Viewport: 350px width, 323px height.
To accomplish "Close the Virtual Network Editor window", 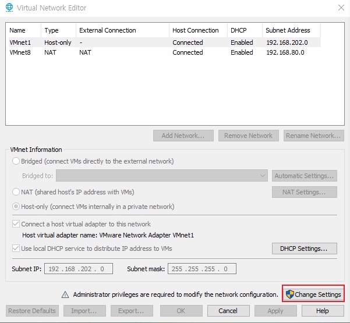I will pyautogui.click(x=341, y=8).
